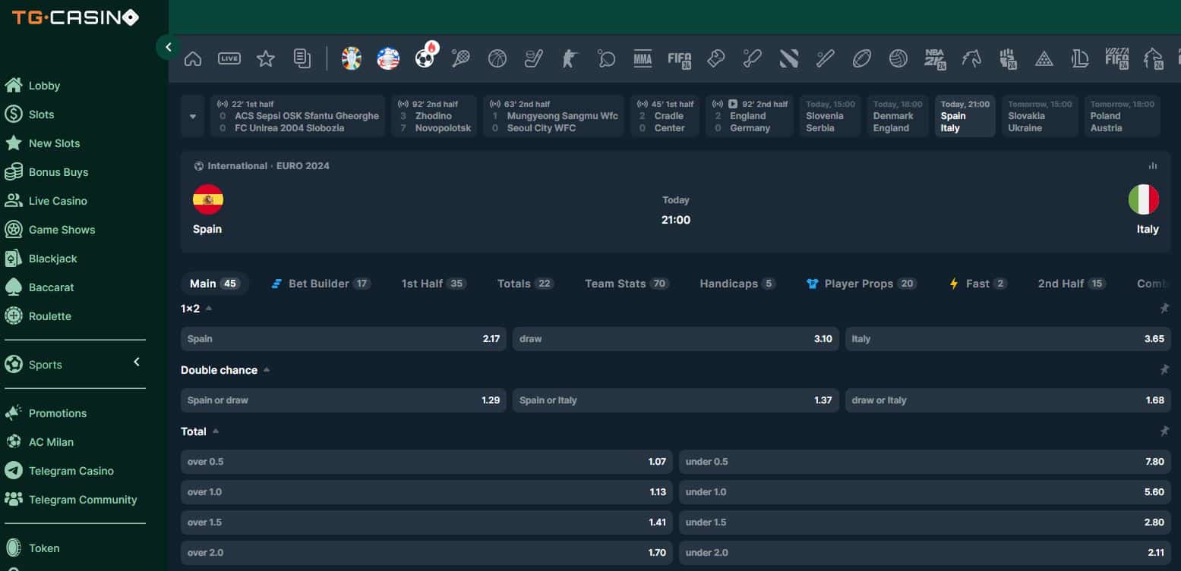The image size is (1181, 571).
Task: Collapse the Total market section
Action: click(x=216, y=431)
